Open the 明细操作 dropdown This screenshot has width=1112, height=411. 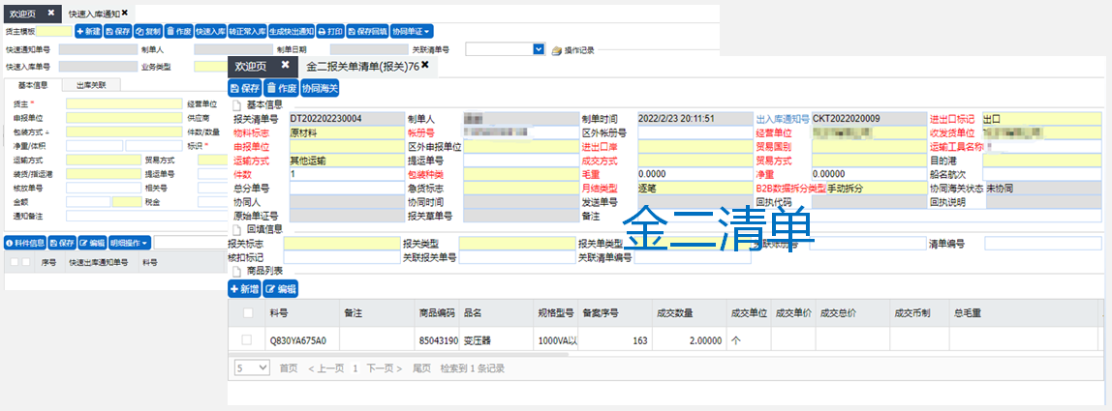130,243
